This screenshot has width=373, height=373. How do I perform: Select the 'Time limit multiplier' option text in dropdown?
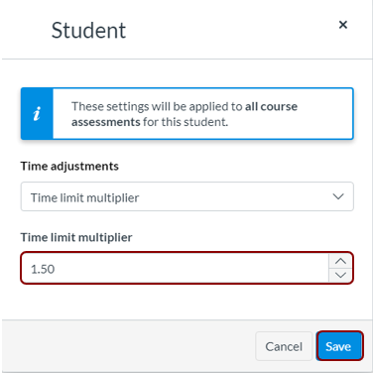pos(84,197)
